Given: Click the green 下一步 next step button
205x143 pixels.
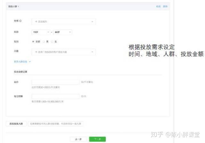Looking at the screenshot, I should [x=97, y=139].
